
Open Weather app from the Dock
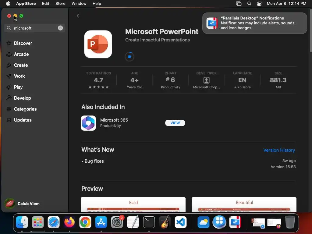[203, 222]
